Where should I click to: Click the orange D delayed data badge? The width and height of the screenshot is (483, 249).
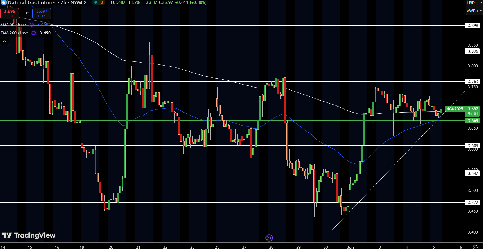point(102,2)
